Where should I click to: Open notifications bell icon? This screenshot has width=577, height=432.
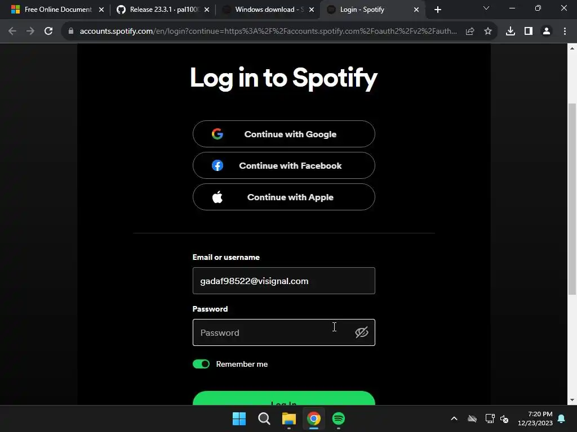pyautogui.click(x=562, y=418)
